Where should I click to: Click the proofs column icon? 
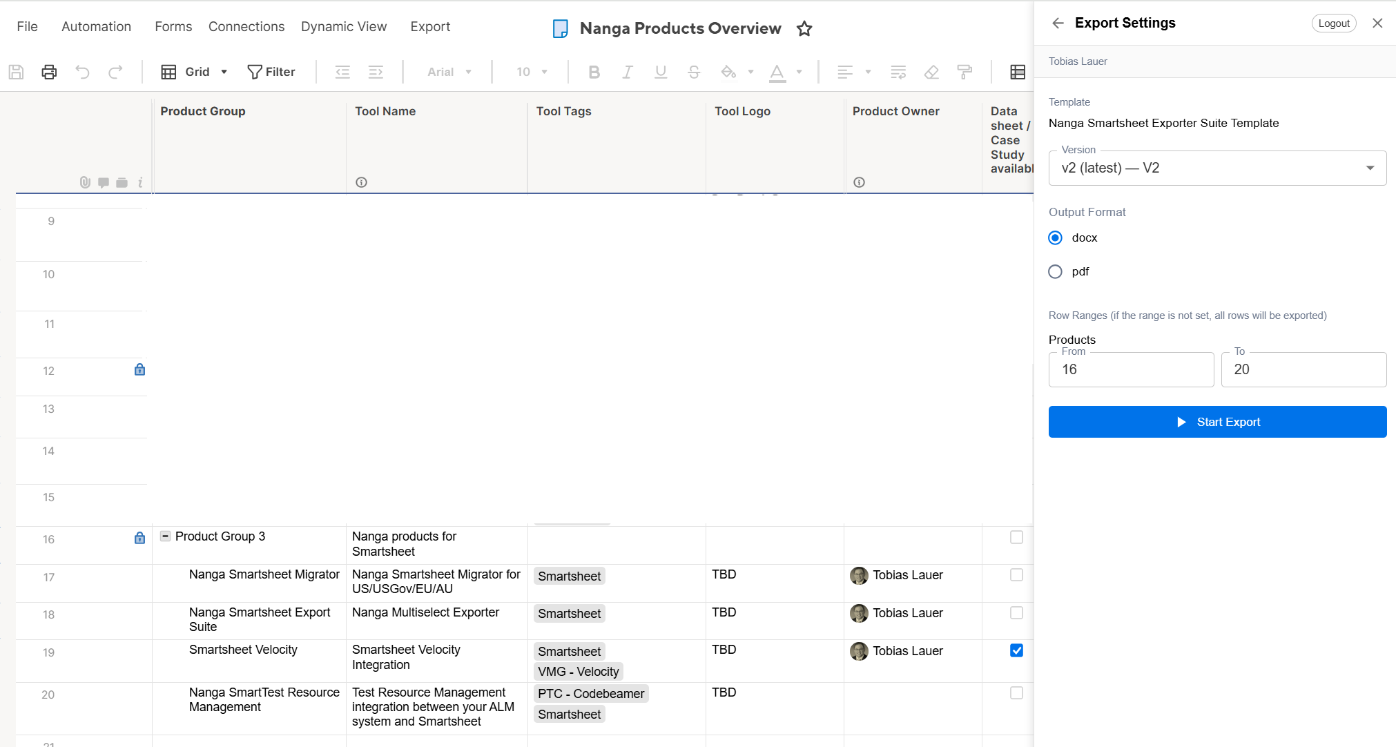(x=122, y=182)
